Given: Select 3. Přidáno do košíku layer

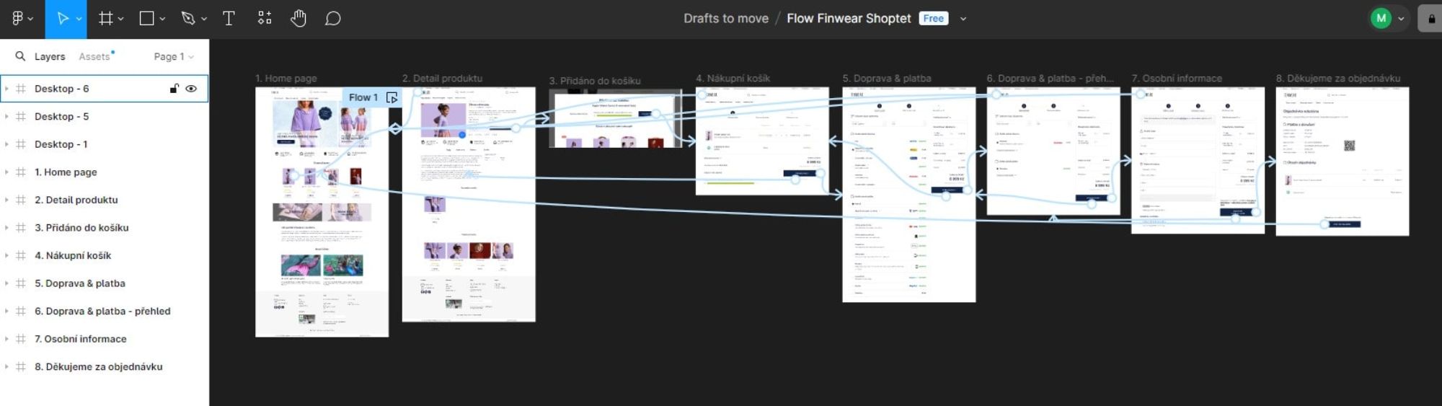Looking at the screenshot, I should coord(105,227).
